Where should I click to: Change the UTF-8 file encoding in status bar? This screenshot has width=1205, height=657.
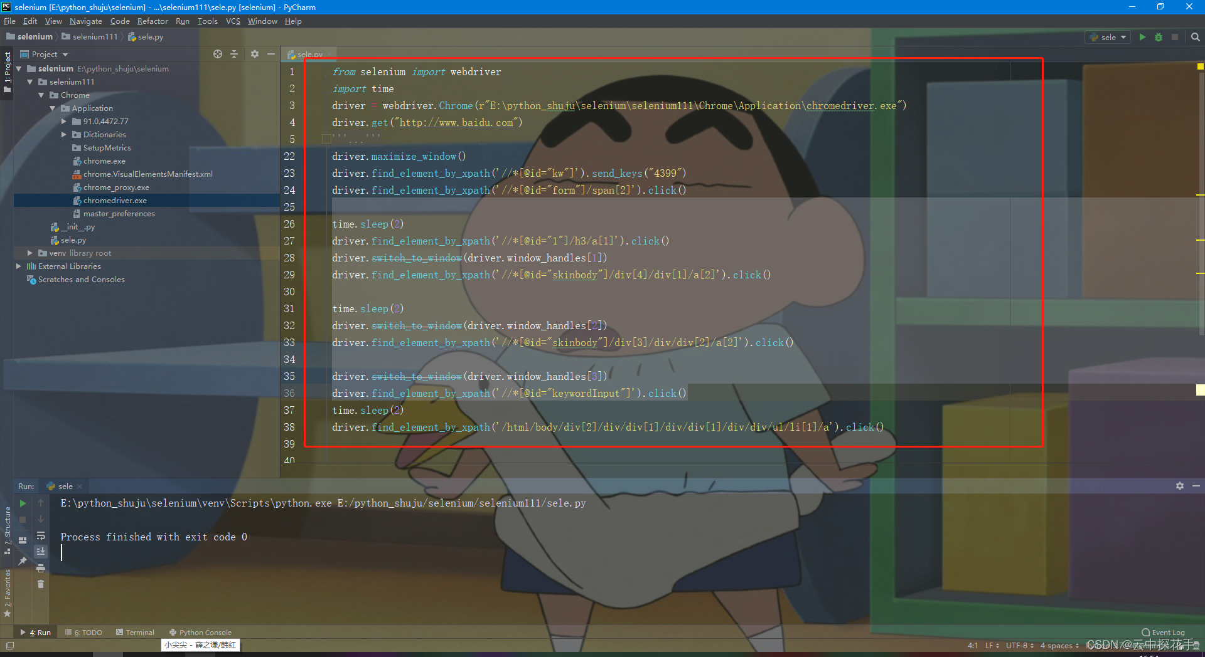[1019, 645]
